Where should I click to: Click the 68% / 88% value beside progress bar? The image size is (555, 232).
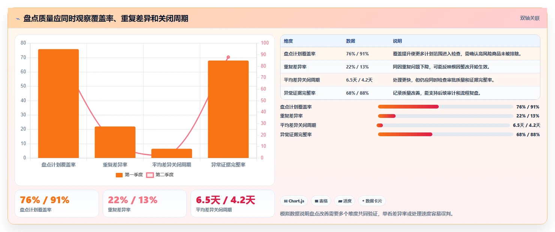coord(528,134)
